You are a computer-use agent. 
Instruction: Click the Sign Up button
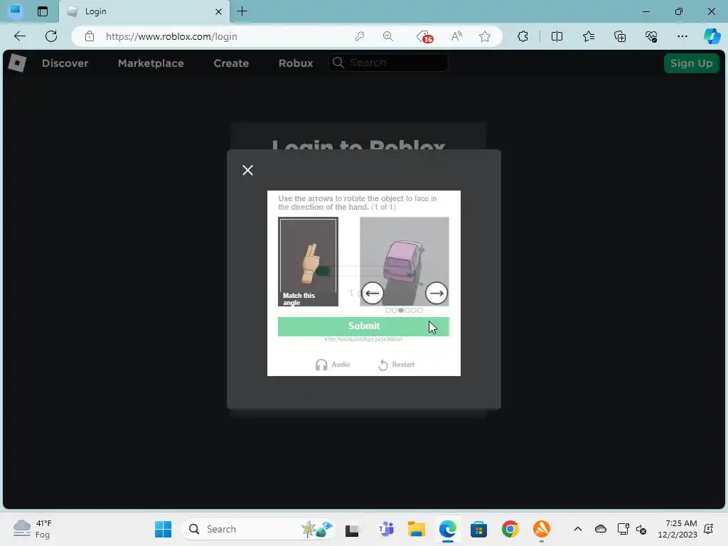(x=691, y=63)
